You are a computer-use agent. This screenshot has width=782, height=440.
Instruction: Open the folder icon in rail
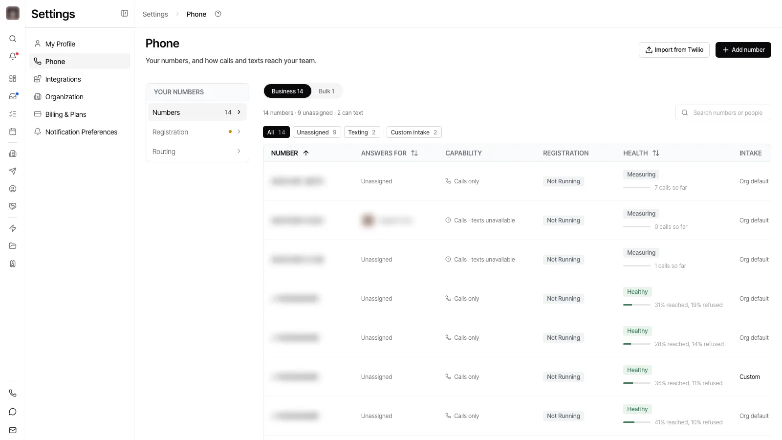pos(13,246)
